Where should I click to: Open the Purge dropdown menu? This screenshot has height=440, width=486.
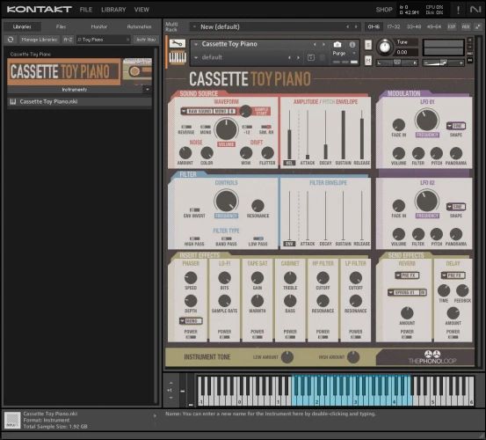tap(344, 54)
